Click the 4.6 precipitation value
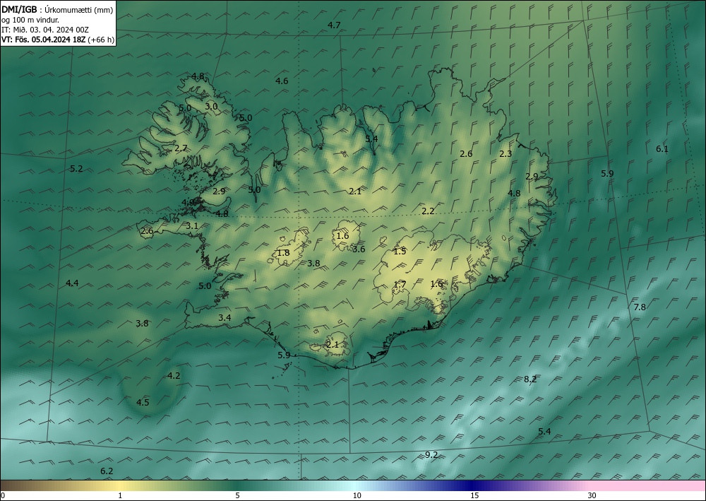This screenshot has width=706, height=501. click(x=282, y=81)
